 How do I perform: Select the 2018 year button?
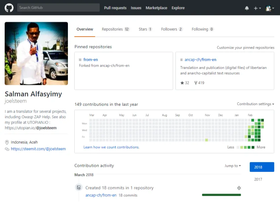pyautogui.click(x=262, y=167)
